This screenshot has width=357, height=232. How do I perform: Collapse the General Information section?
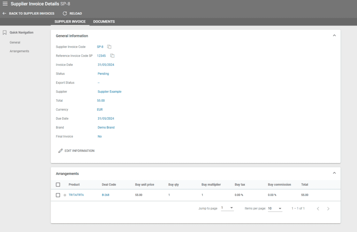point(334,36)
